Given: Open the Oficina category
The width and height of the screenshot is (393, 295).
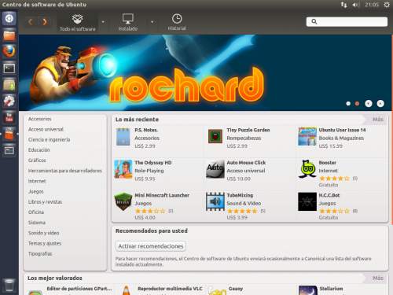Looking at the screenshot, I should point(36,212).
